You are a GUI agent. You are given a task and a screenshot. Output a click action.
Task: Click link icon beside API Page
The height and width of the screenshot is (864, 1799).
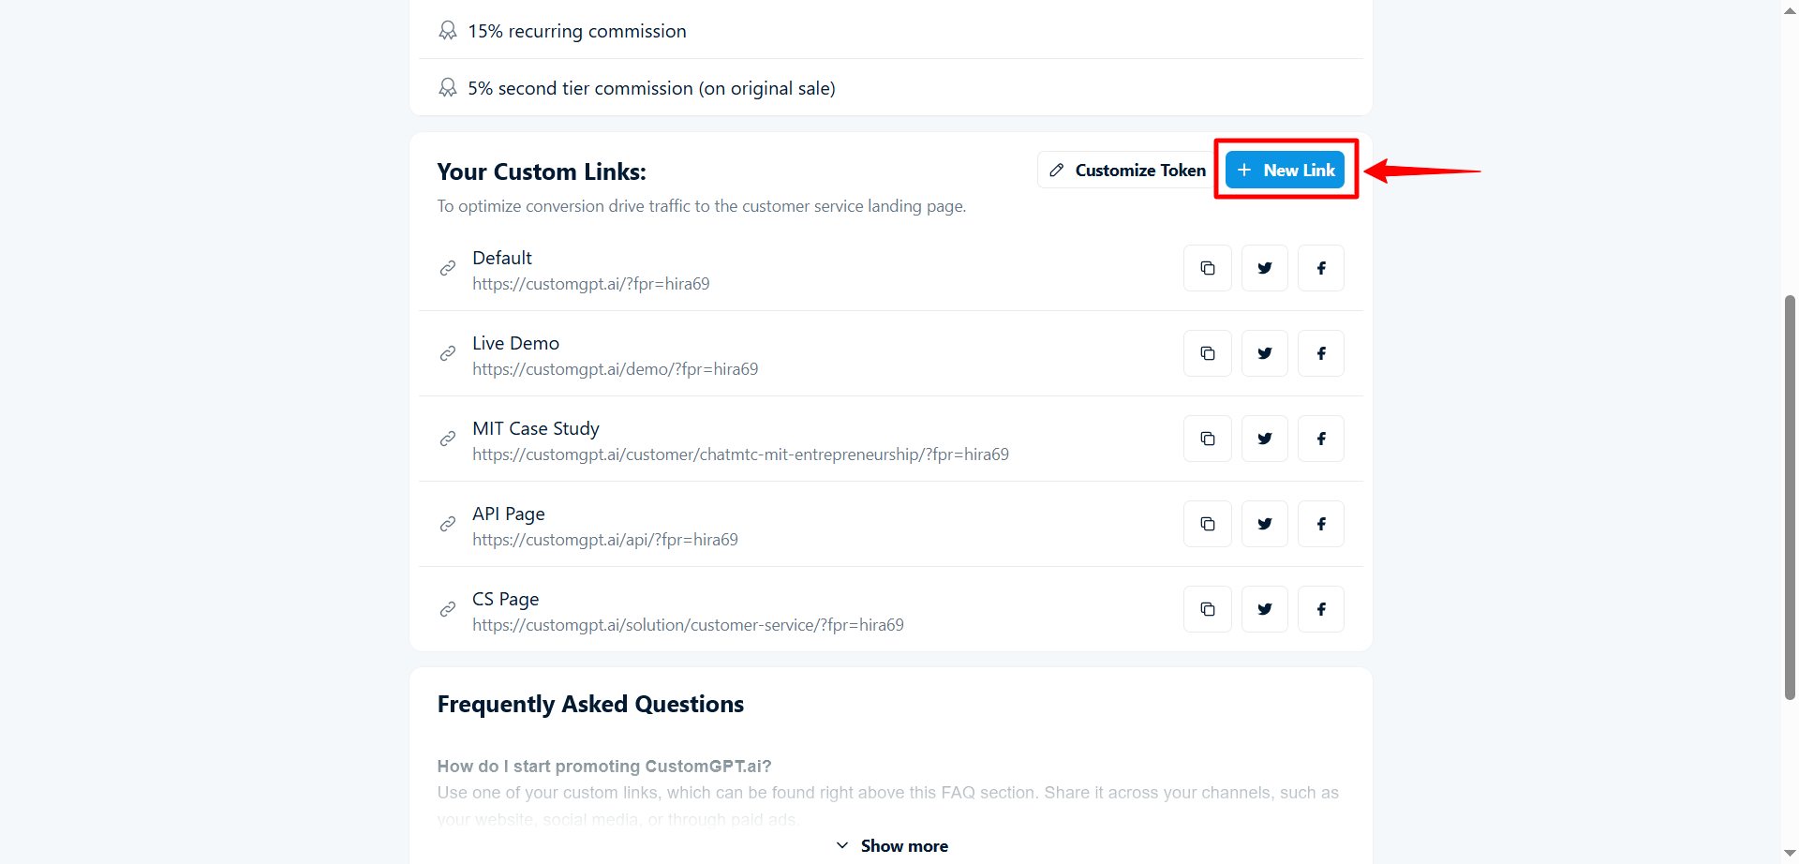point(448,524)
